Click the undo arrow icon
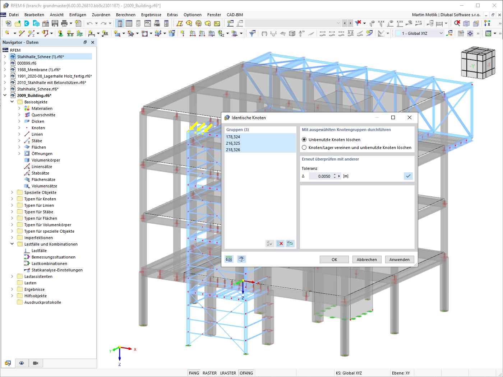 [89, 23]
